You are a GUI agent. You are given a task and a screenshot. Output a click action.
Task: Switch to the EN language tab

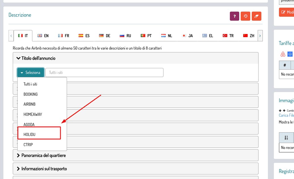point(43,36)
